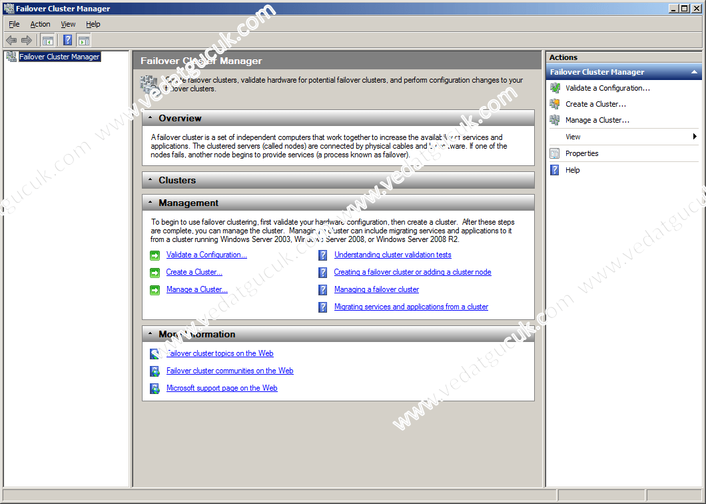
Task: Click the blue Help toolbar icon
Action: (x=67, y=40)
